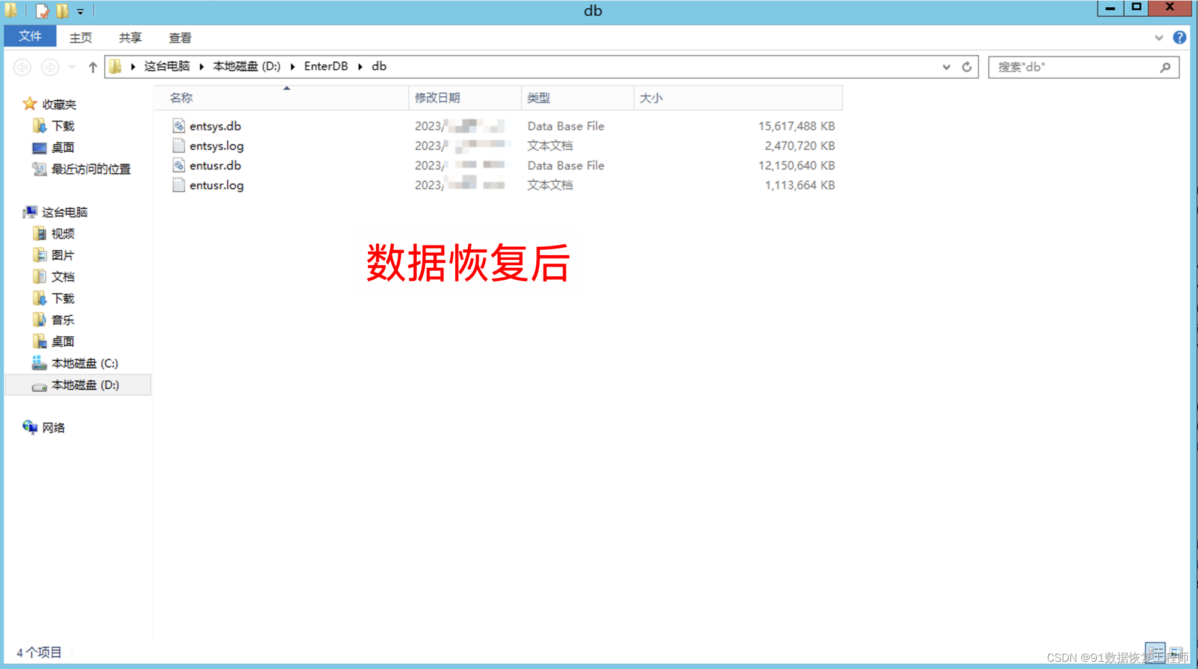The width and height of the screenshot is (1198, 669).
Task: Open the 文件 ribbon tab
Action: coord(30,36)
